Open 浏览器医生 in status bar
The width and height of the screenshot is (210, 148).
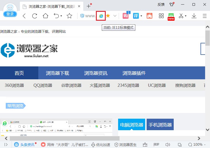pyautogui.click(x=126, y=145)
